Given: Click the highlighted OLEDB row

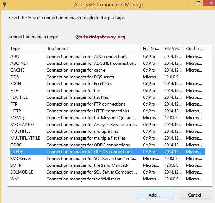Looking at the screenshot, I should (x=107, y=152).
